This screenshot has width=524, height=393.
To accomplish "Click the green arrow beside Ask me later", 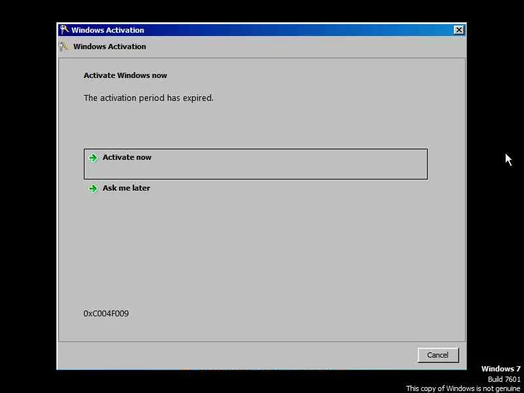I will point(93,189).
